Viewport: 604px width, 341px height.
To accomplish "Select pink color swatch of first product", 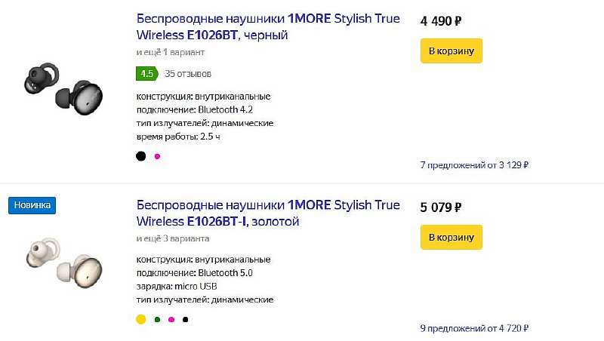I will point(157,156).
